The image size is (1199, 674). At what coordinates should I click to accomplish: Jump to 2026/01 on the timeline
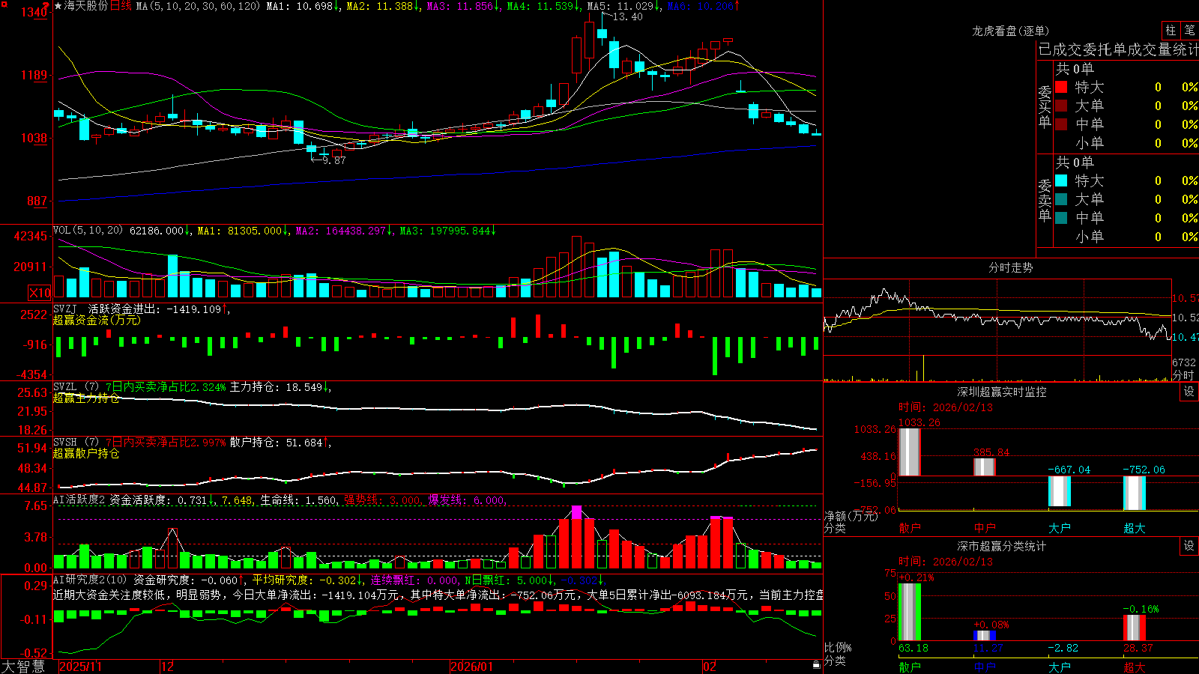pyautogui.click(x=472, y=667)
